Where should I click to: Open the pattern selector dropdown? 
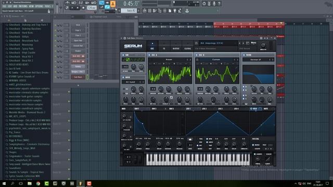[x=129, y=10]
